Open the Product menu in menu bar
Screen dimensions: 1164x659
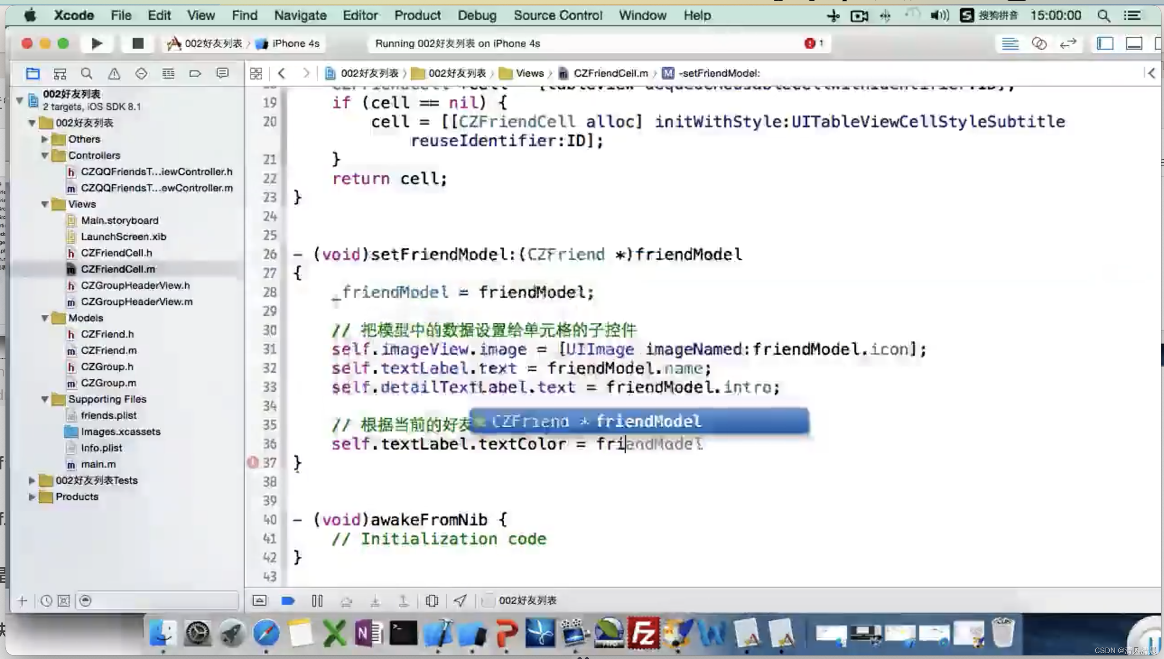(417, 15)
